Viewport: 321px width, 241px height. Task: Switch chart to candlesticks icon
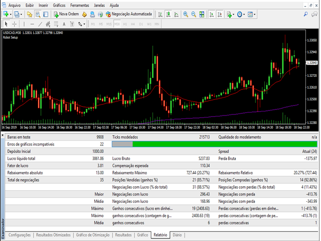coord(169,14)
